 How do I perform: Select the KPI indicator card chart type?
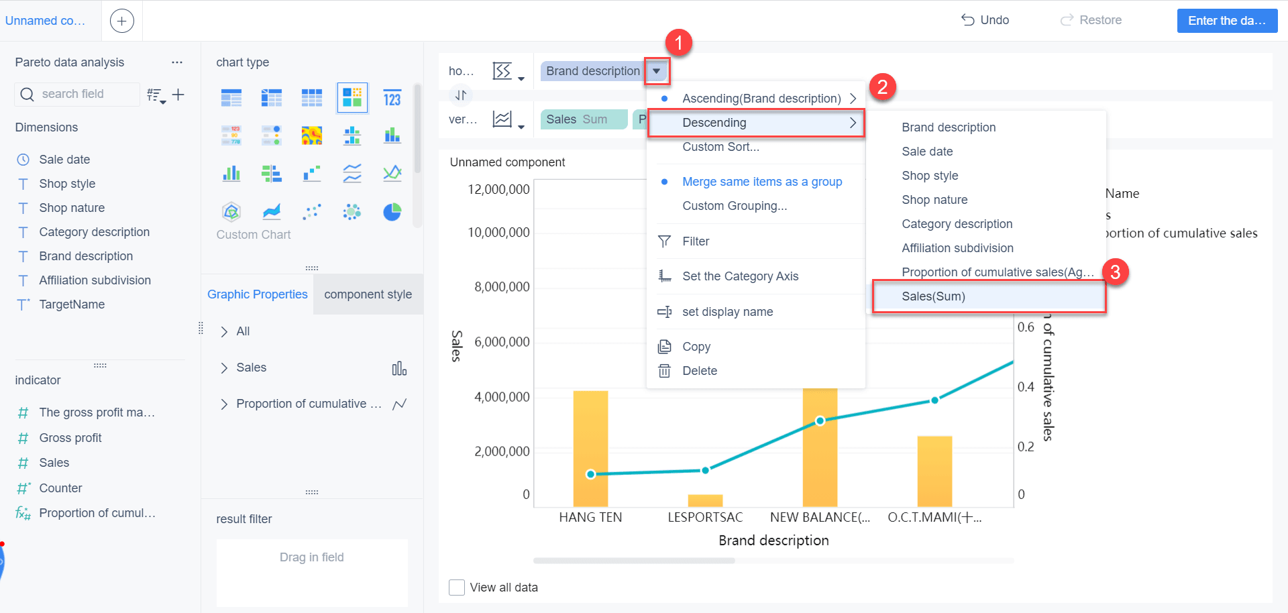click(x=392, y=98)
